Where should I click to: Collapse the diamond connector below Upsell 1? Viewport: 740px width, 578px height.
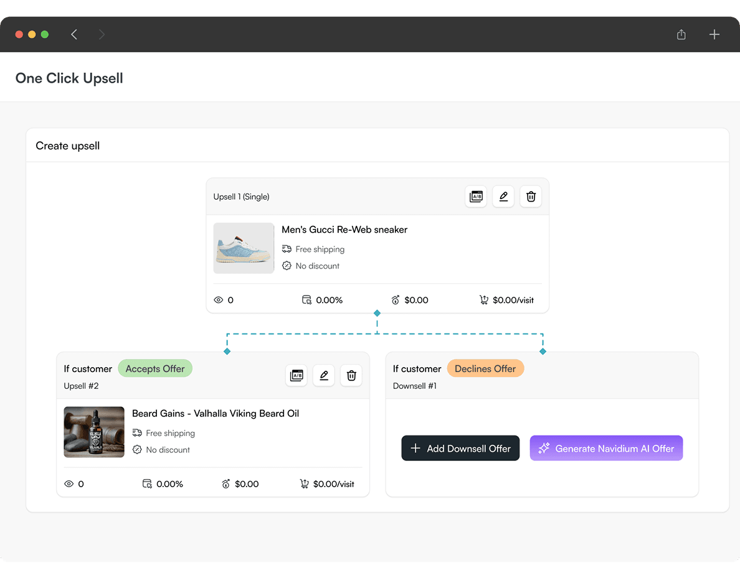(377, 314)
